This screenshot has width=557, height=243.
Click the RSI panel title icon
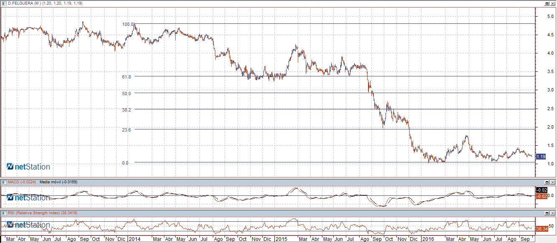click(x=5, y=213)
